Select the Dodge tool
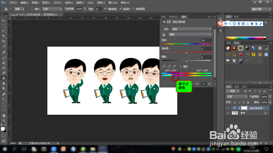 pyautogui.click(x=4, y=88)
